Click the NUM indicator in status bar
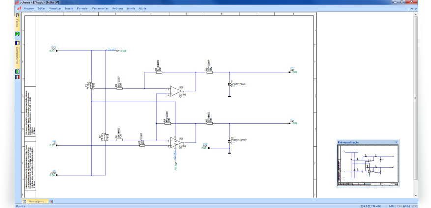The width and height of the screenshot is (431, 208). click(406, 206)
